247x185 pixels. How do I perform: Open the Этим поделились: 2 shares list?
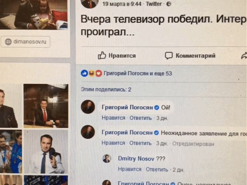106,90
